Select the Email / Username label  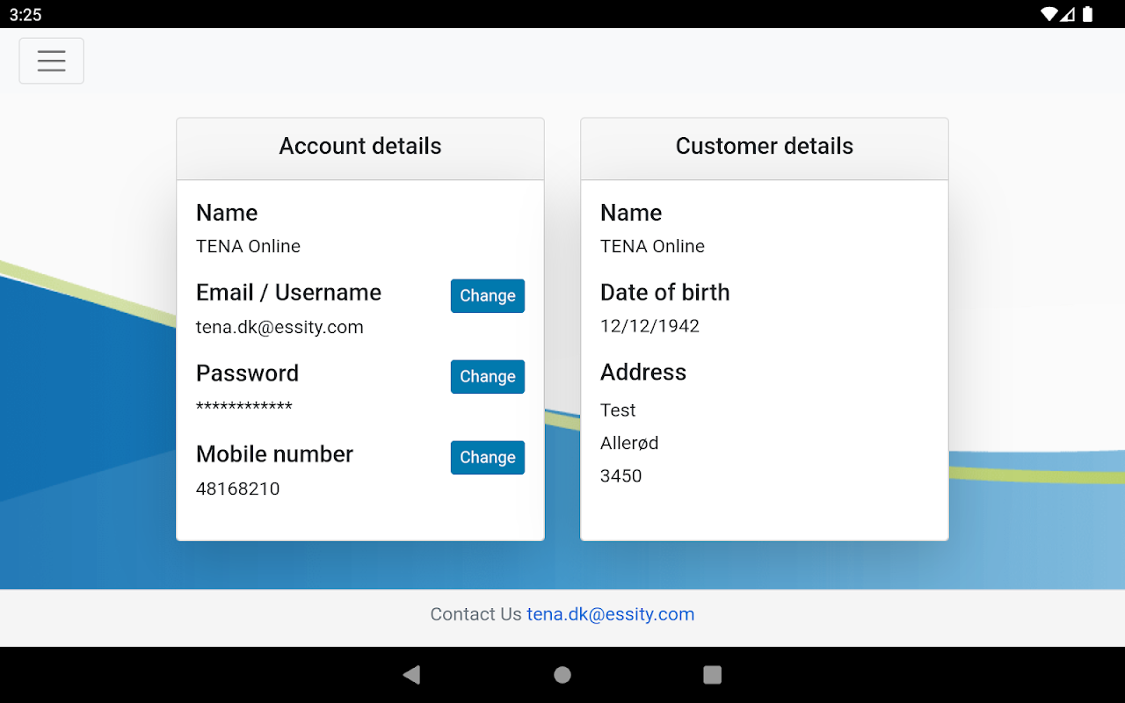pos(289,293)
